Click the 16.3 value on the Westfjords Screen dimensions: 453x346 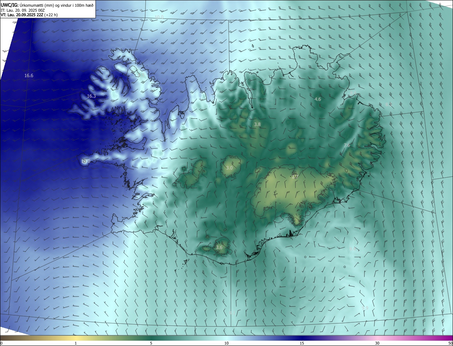click(x=91, y=96)
